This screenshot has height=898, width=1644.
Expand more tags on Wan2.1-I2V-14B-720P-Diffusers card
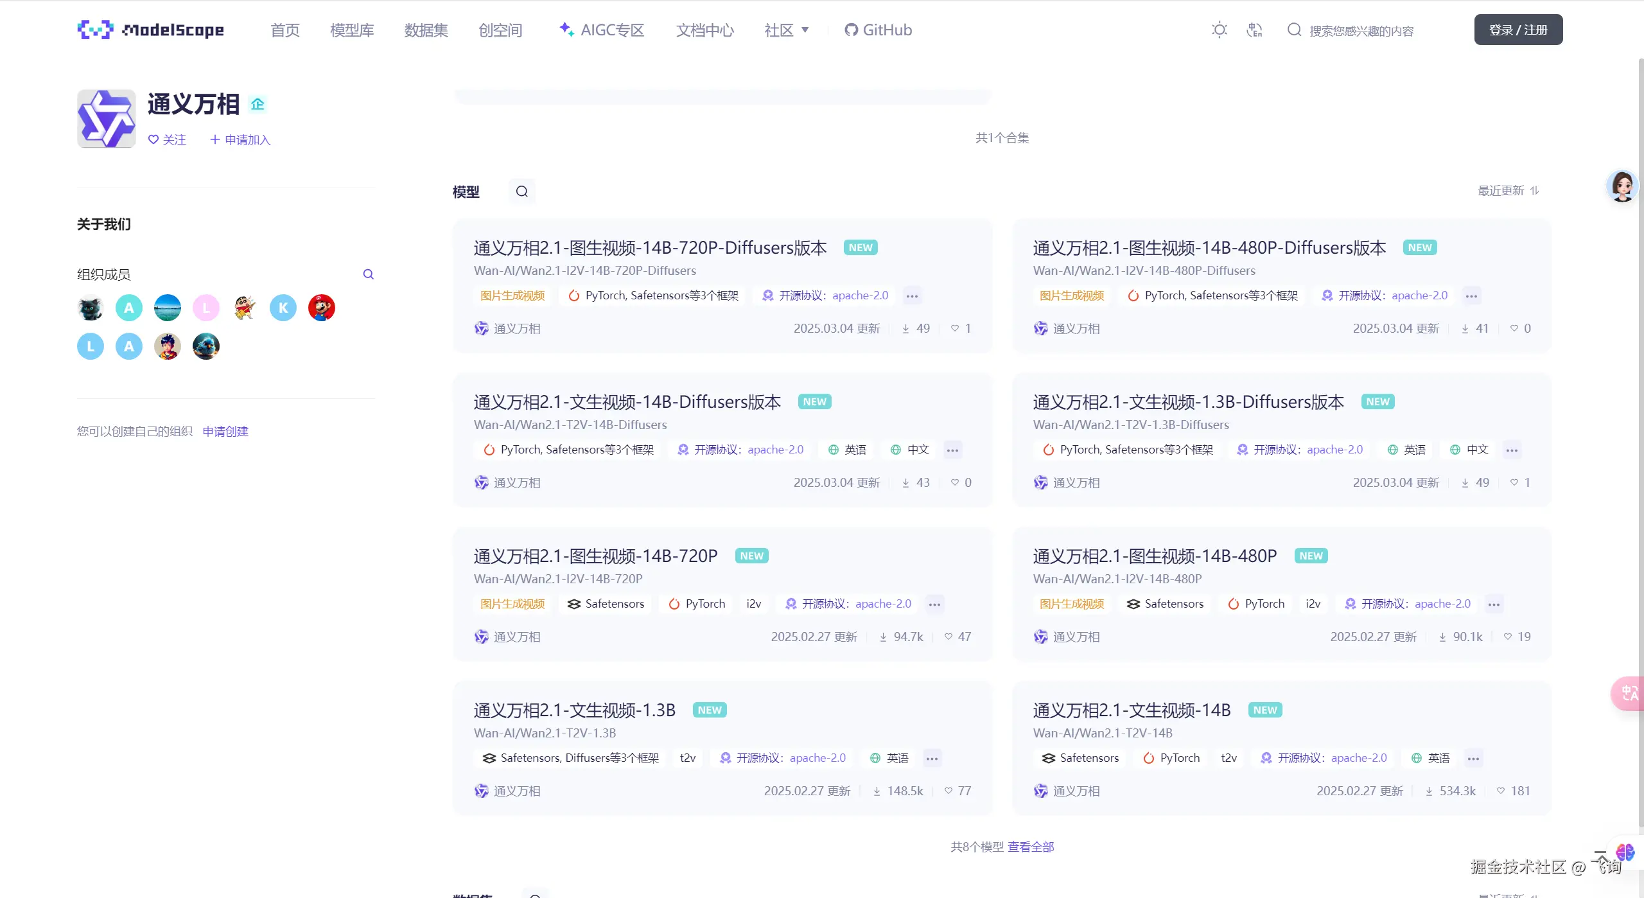912,296
